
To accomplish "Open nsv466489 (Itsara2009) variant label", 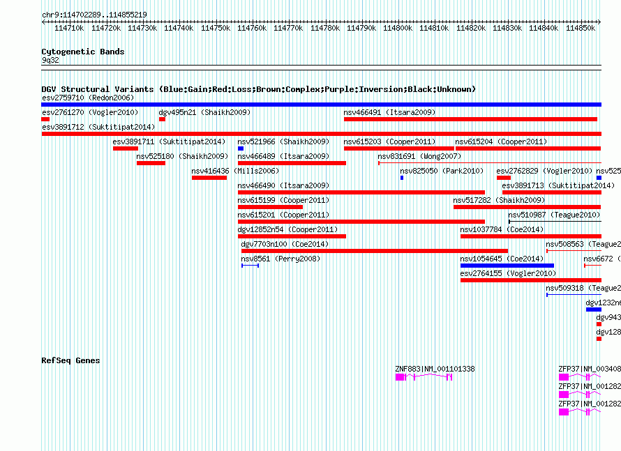I will (x=283, y=156).
